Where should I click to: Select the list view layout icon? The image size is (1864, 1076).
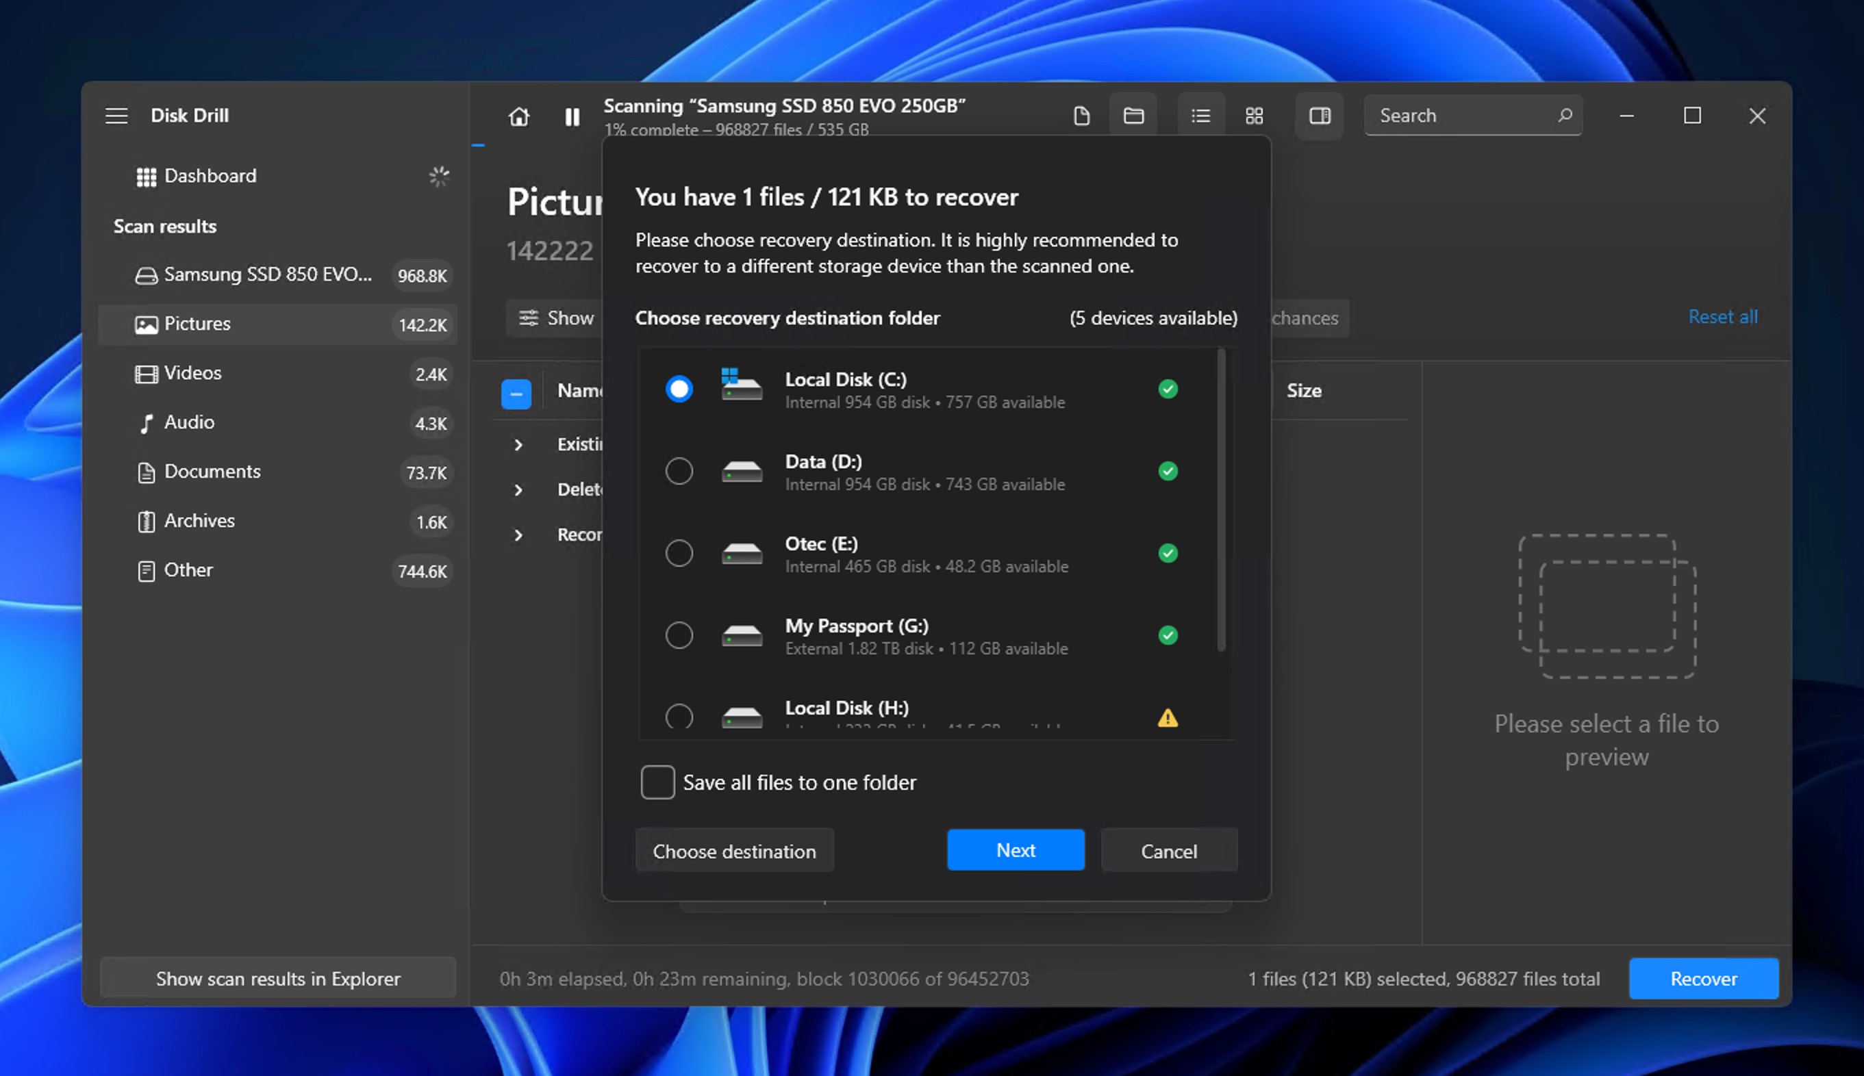(x=1201, y=116)
